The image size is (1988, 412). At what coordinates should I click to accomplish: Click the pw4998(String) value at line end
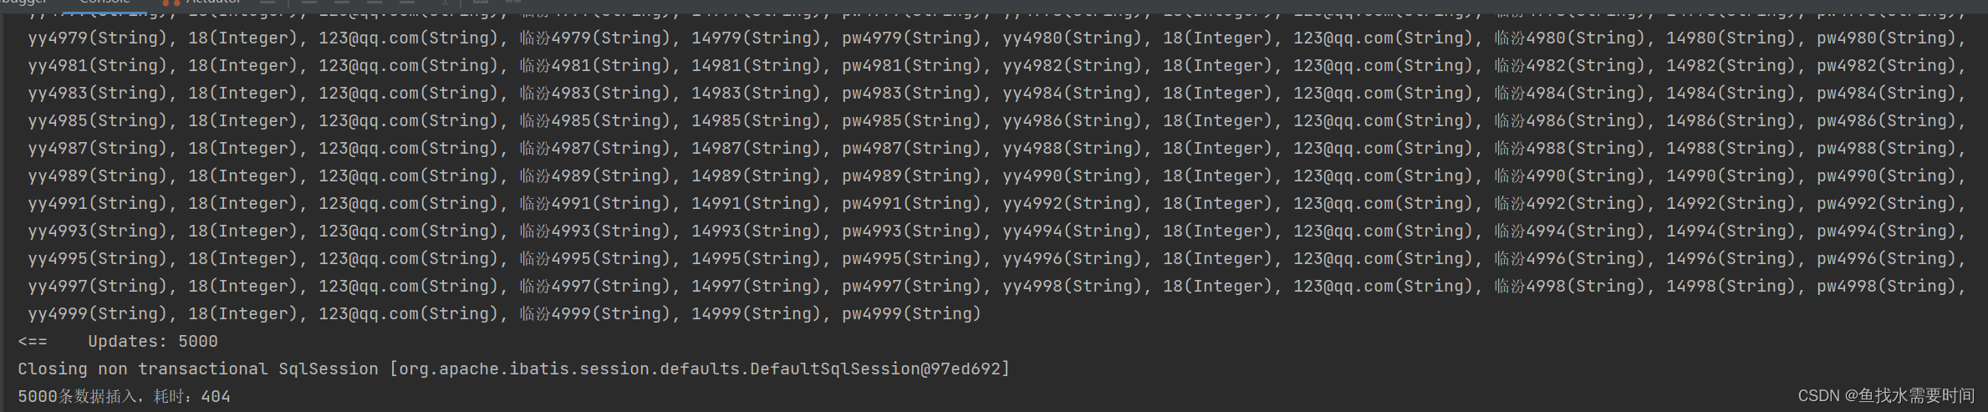(1885, 286)
